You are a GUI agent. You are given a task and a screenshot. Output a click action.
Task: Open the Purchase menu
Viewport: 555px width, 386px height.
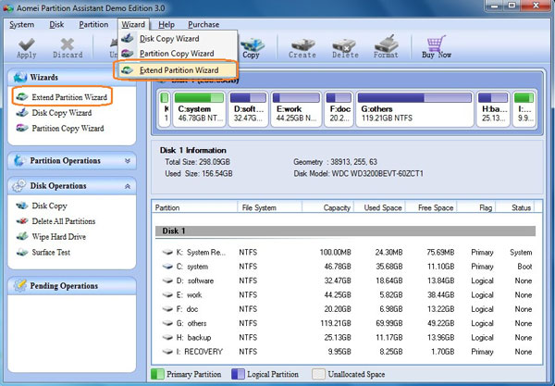pyautogui.click(x=203, y=24)
